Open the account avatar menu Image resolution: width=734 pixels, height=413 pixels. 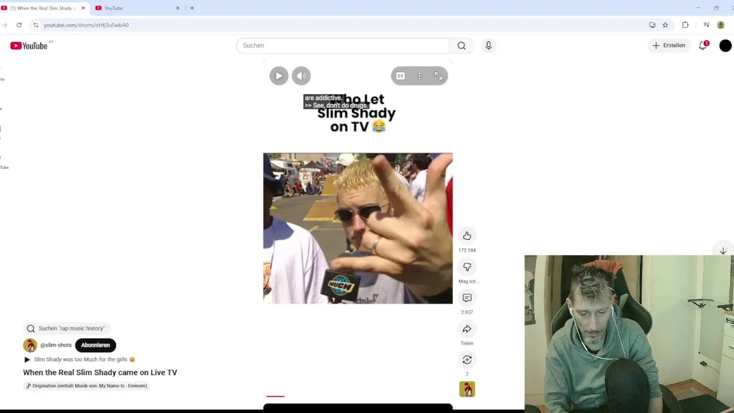pos(725,46)
